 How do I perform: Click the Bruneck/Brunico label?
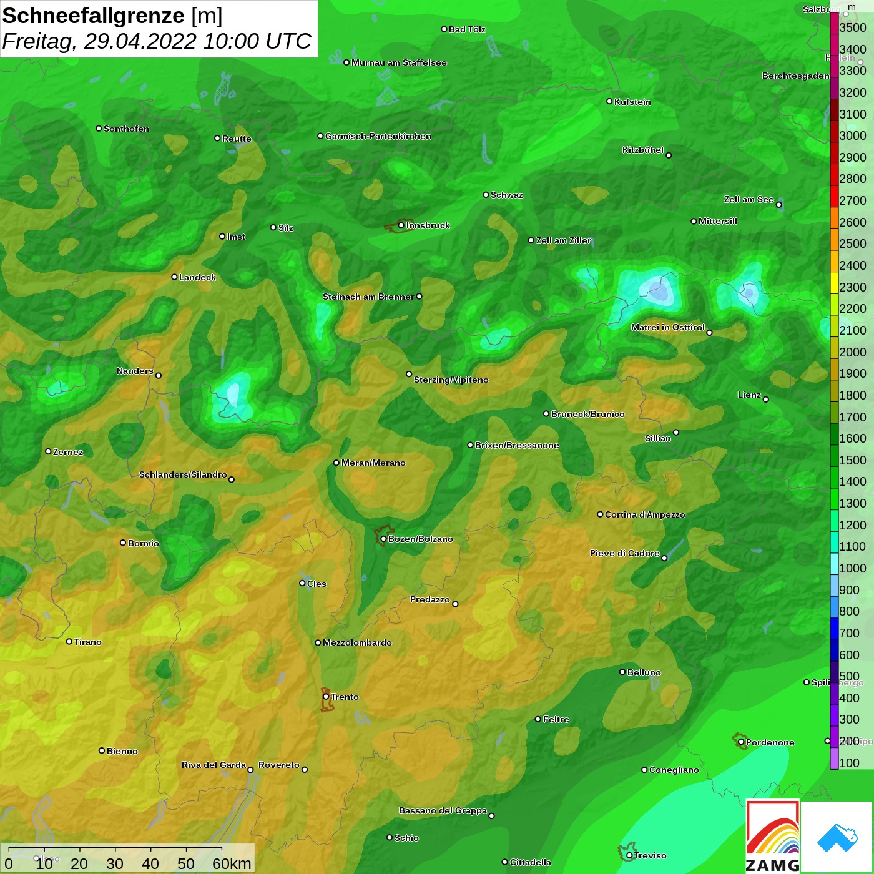(587, 414)
